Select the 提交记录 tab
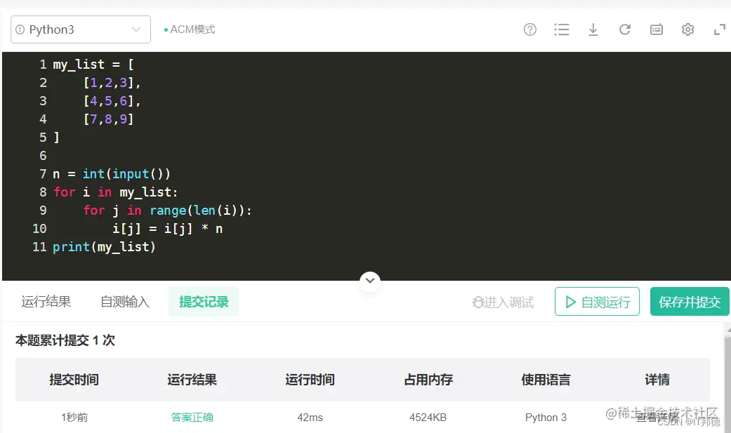 (203, 302)
